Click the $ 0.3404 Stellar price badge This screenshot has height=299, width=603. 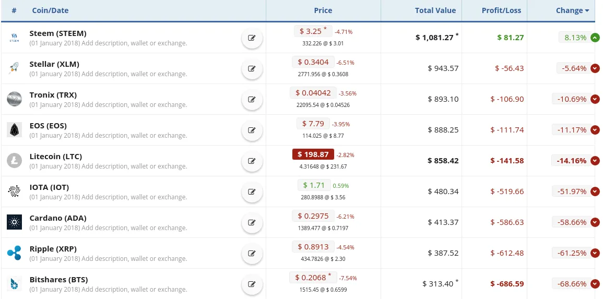(x=313, y=62)
